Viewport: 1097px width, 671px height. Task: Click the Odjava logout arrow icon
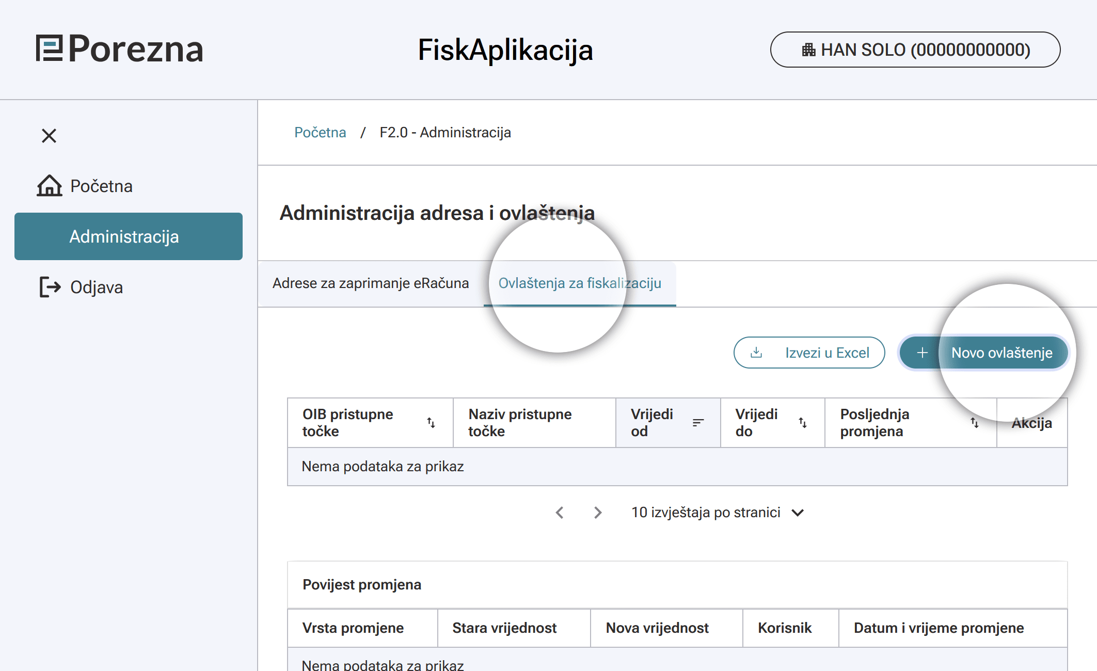(50, 287)
